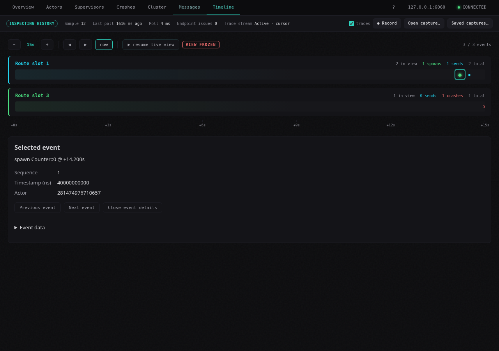Screen dimensions: 499x351
Task: Click the 1 spawns counter
Action: (432, 64)
